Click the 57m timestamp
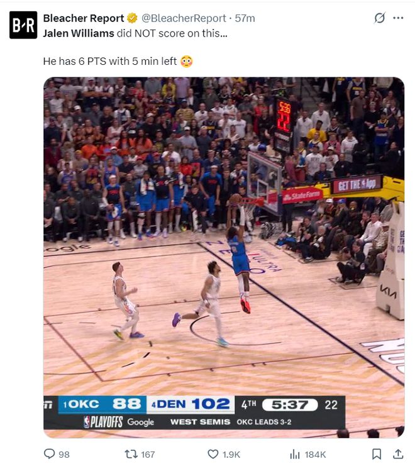Viewport: 415px width, 466px height. click(245, 18)
